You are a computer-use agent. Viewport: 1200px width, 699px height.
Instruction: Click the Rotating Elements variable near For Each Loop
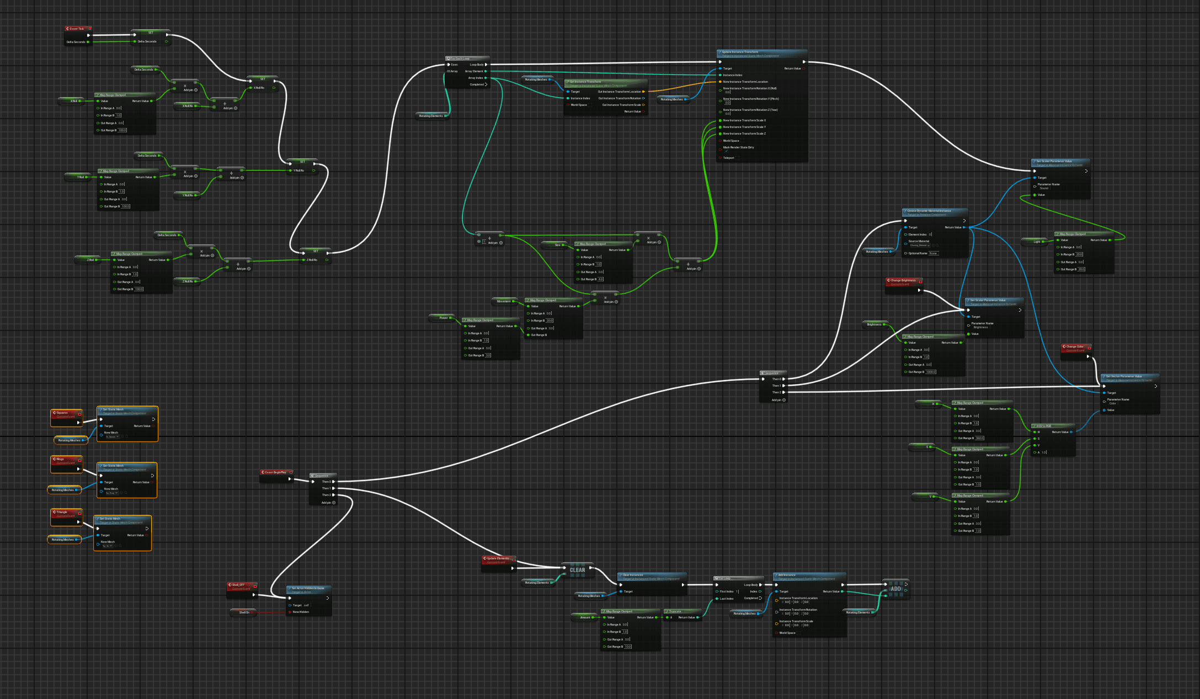coord(430,116)
